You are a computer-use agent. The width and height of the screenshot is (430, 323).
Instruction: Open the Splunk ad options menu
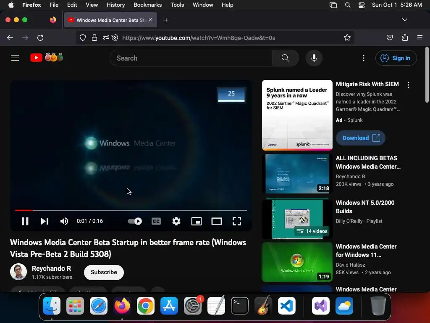pyautogui.click(x=409, y=85)
